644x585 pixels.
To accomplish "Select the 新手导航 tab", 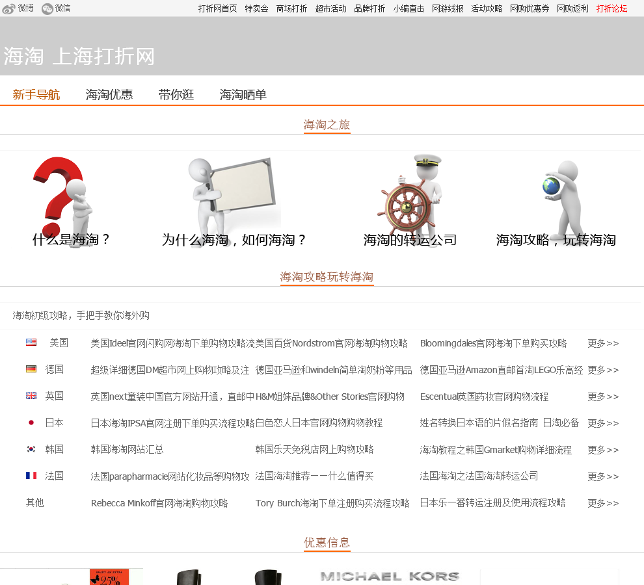I will coord(36,95).
